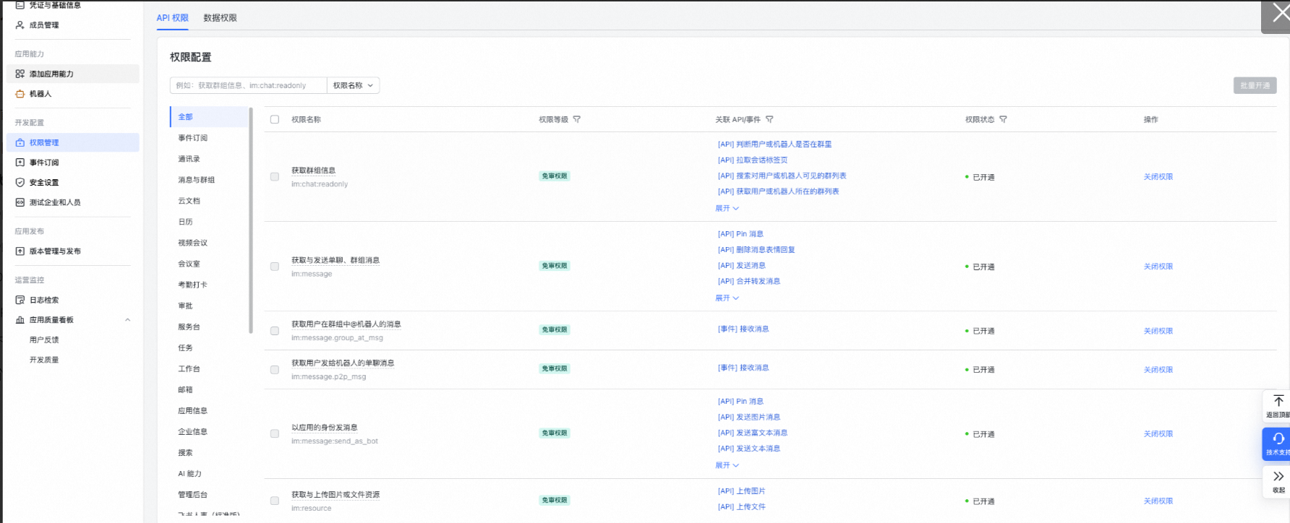Select the 考勤打卡 permission category
1290x523 pixels.
point(193,285)
